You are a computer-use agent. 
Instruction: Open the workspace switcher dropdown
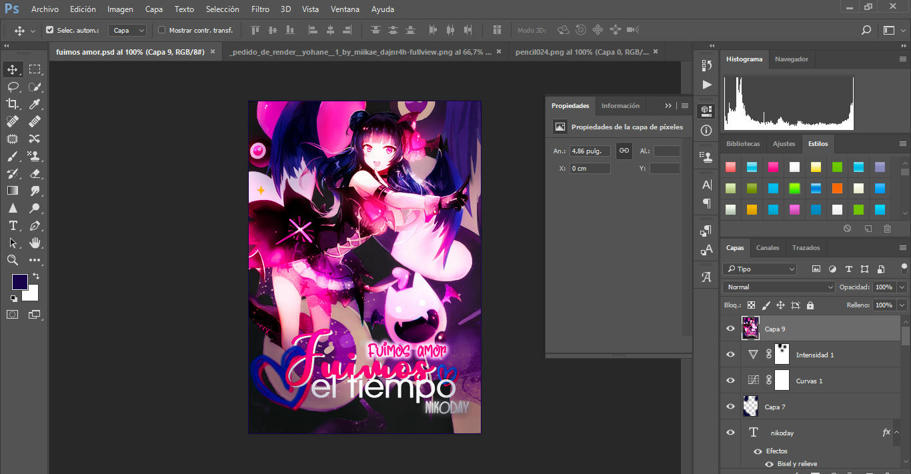[894, 30]
